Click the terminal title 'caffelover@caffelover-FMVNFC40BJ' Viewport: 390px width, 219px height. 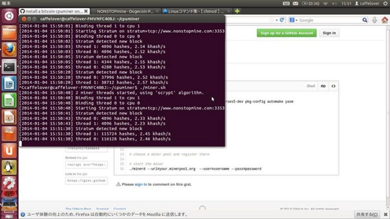(x=90, y=19)
